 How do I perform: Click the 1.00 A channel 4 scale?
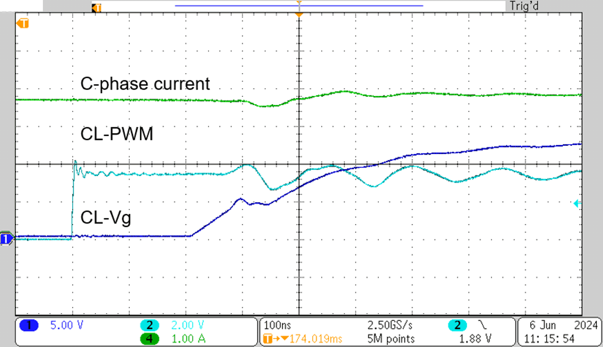click(x=189, y=339)
